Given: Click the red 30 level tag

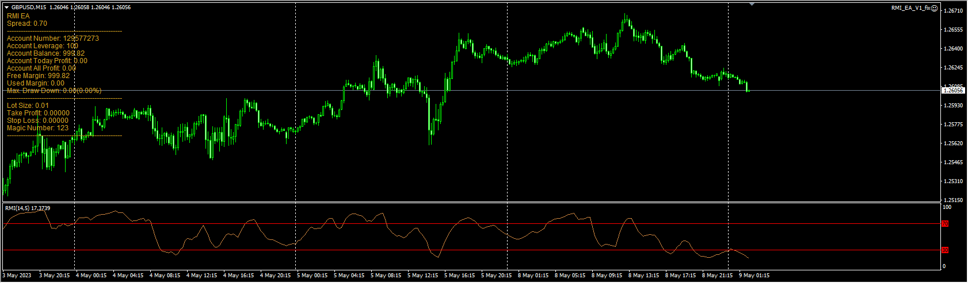Looking at the screenshot, I should 944,250.
